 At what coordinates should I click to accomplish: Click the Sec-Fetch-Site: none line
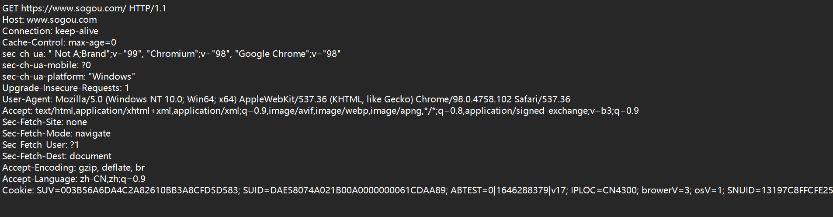tap(45, 122)
